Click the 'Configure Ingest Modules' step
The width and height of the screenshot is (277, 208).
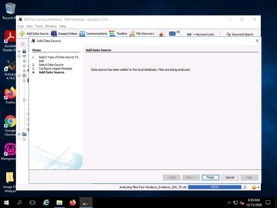tap(55, 69)
